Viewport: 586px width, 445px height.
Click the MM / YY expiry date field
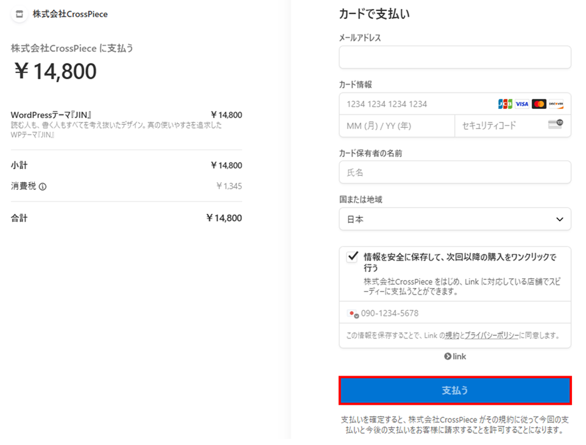[397, 126]
